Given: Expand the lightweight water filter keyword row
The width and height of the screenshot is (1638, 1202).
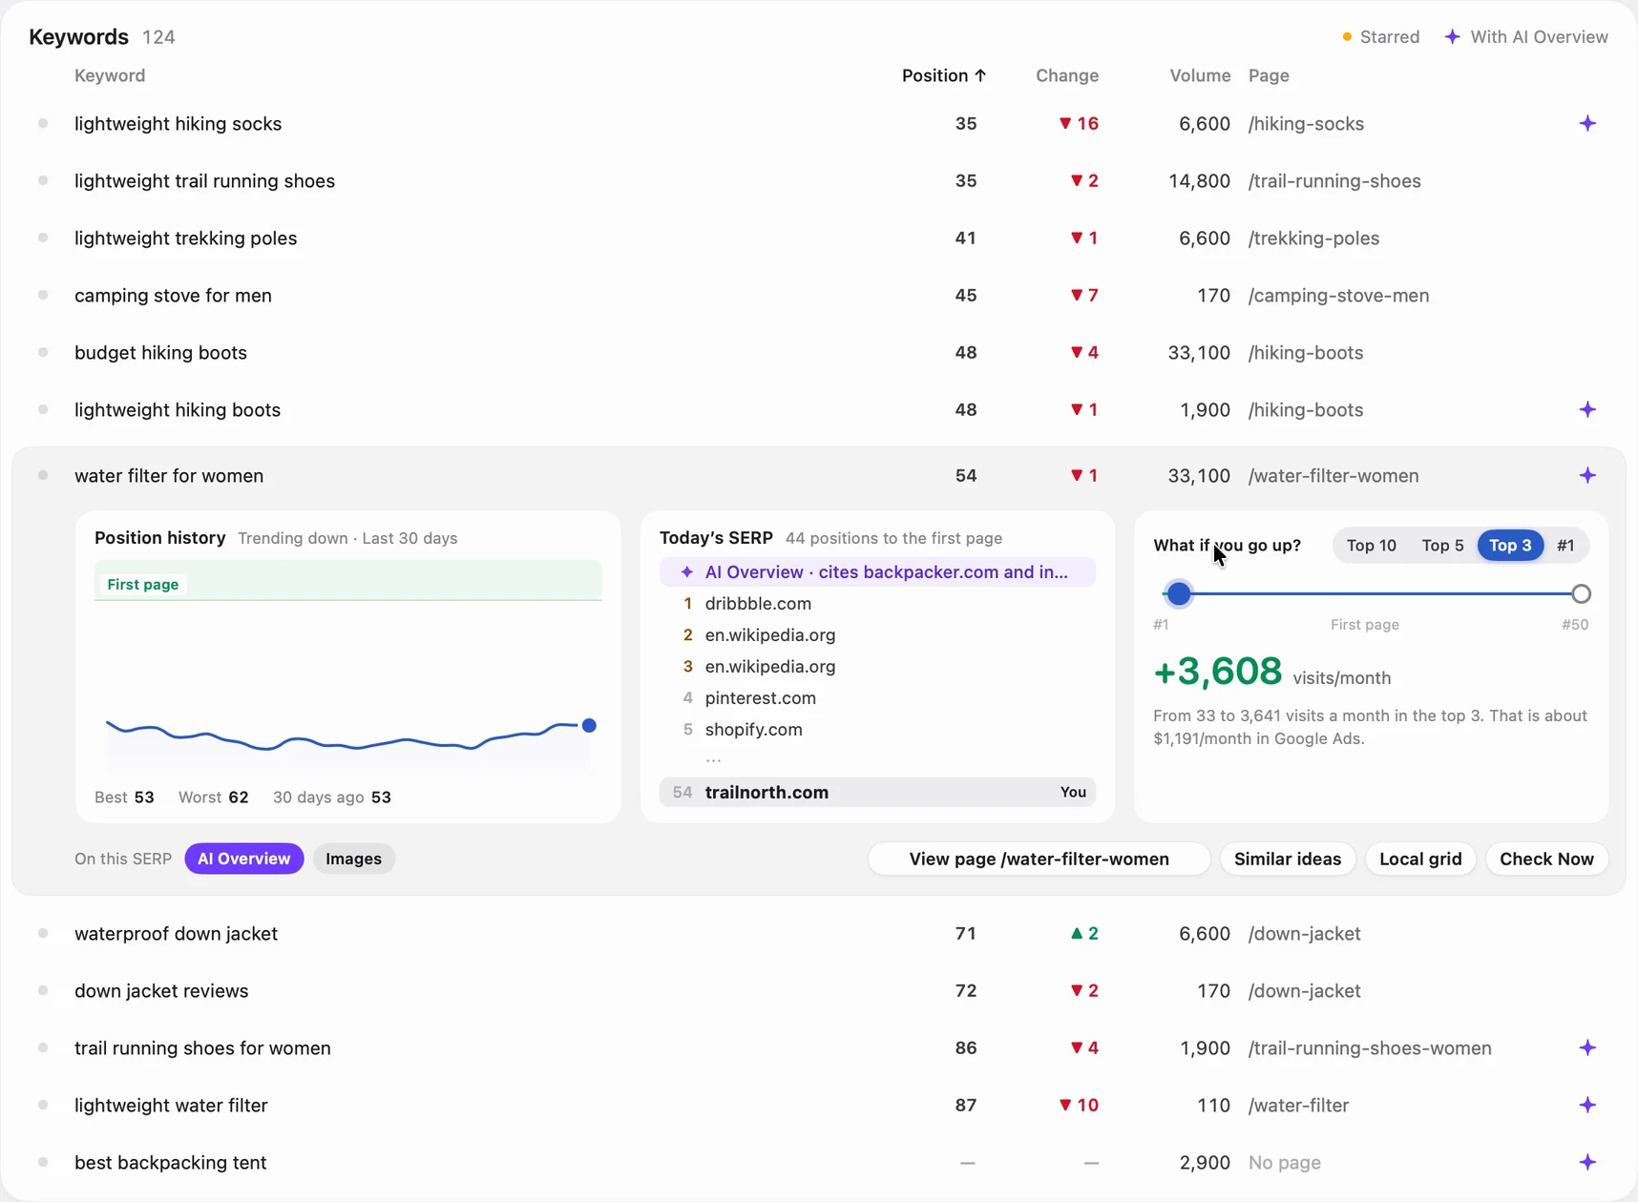Looking at the screenshot, I should point(818,1106).
